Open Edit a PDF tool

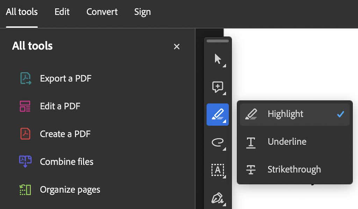click(x=60, y=106)
